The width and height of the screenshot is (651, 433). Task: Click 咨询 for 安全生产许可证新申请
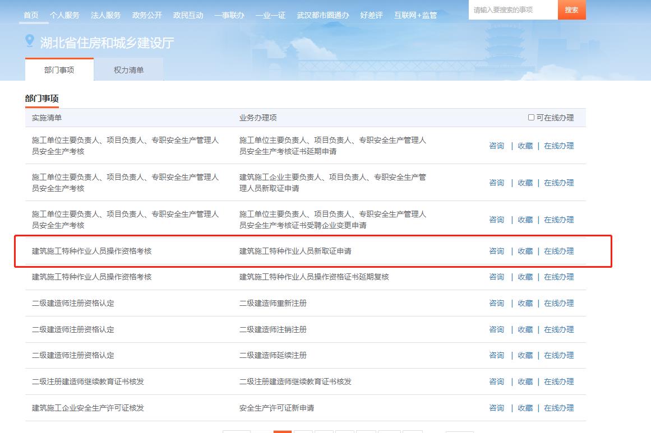pos(497,408)
